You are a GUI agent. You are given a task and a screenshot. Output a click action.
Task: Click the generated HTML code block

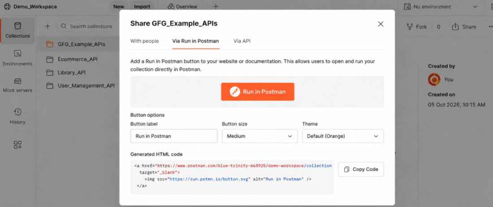click(232, 177)
